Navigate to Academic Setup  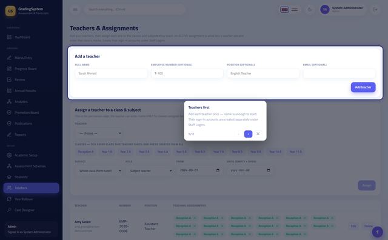click(x=31, y=155)
